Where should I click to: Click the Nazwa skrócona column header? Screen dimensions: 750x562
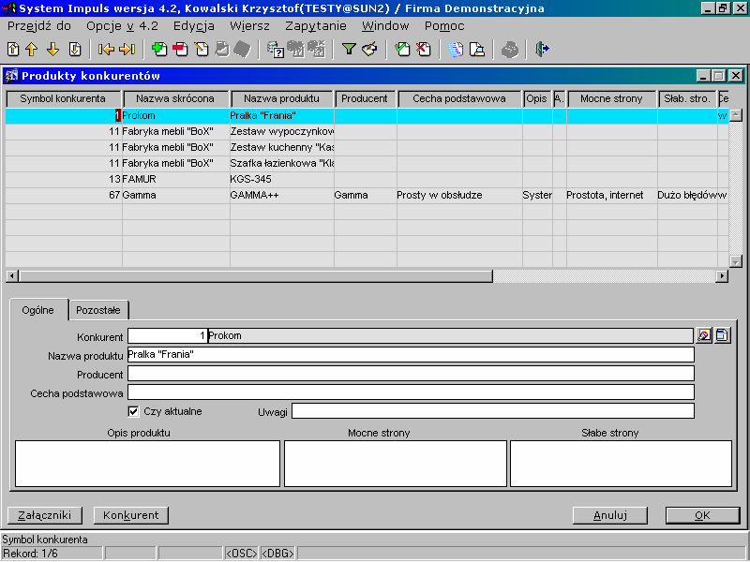click(175, 99)
